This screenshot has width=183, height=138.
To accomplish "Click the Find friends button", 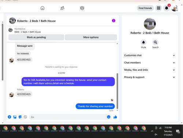I will click(145, 8).
